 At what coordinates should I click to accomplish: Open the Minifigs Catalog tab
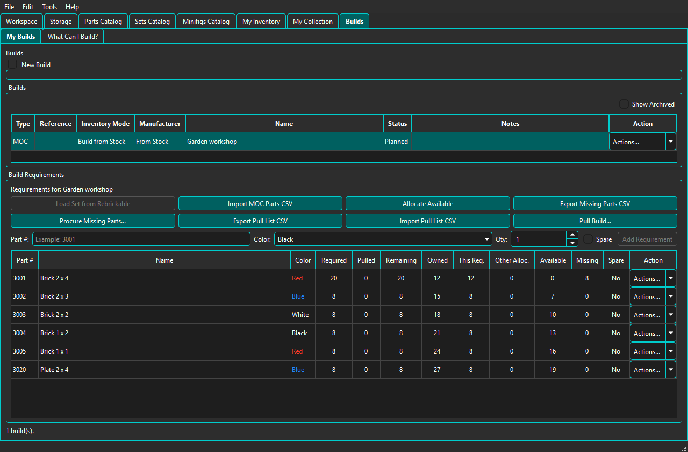coord(206,22)
